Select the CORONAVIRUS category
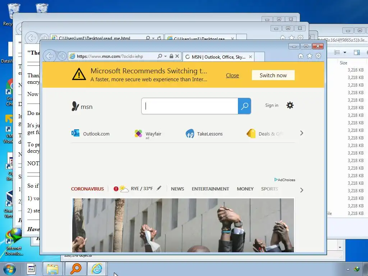Screen dimensions: 368x276 click(87, 189)
